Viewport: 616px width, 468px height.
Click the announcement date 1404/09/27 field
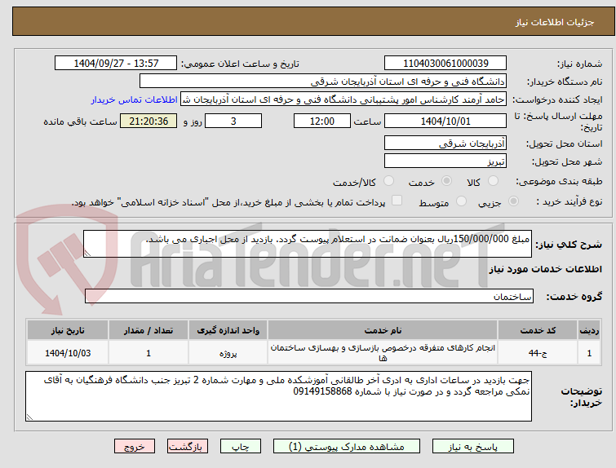click(x=116, y=64)
